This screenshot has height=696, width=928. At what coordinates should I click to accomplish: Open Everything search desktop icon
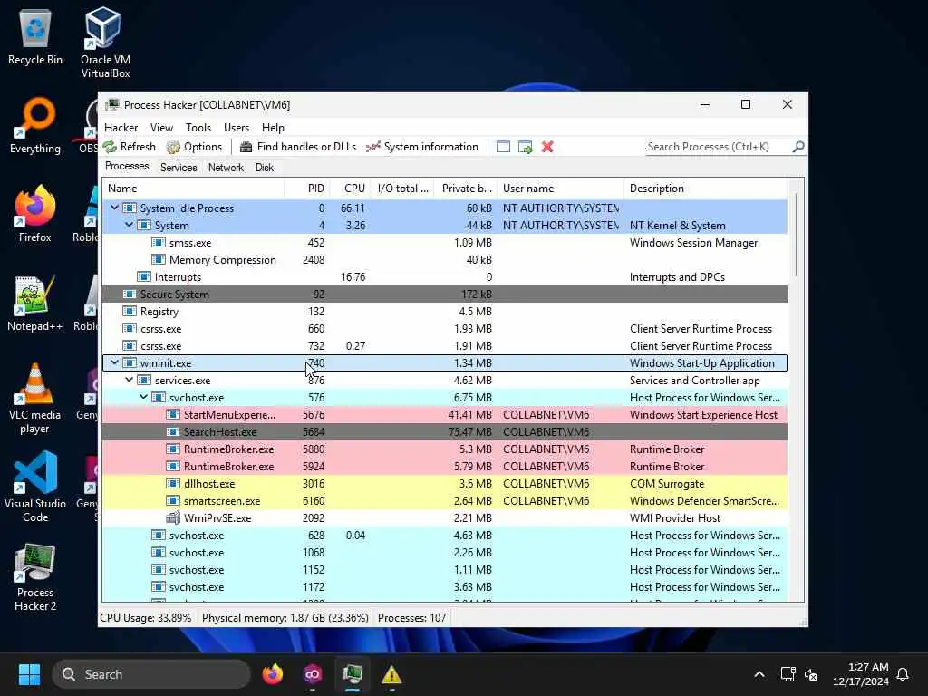[x=35, y=126]
